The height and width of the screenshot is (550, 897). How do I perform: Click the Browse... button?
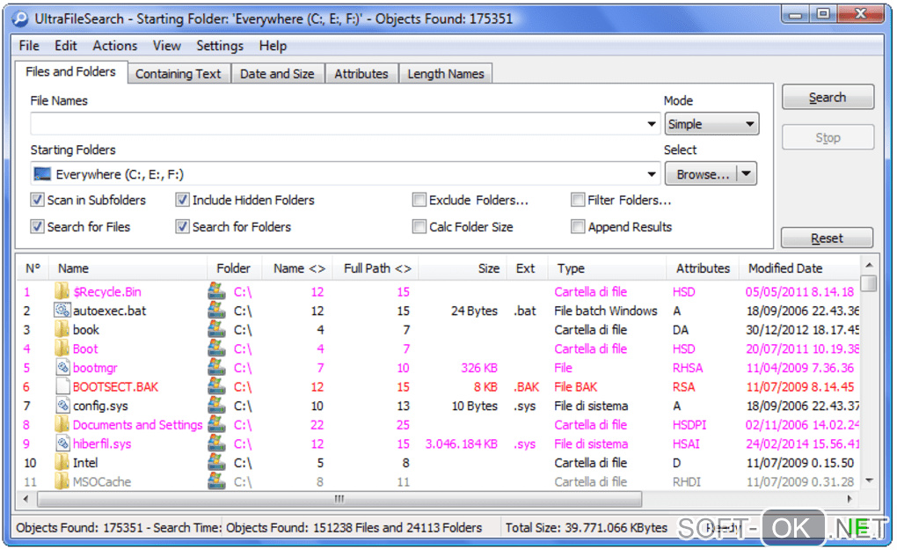click(703, 174)
